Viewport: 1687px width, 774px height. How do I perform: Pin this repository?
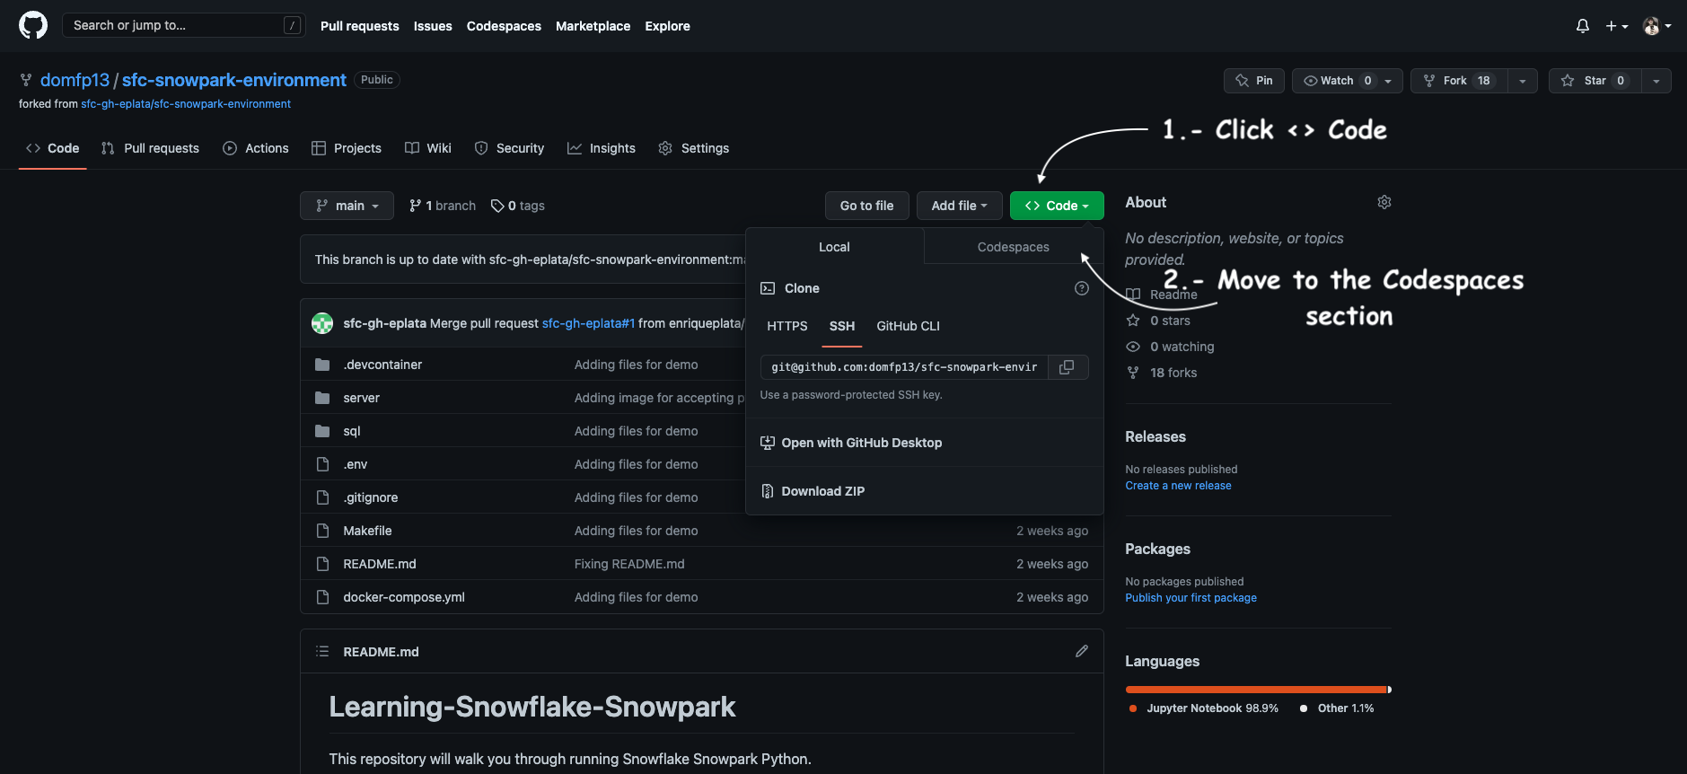1254,81
